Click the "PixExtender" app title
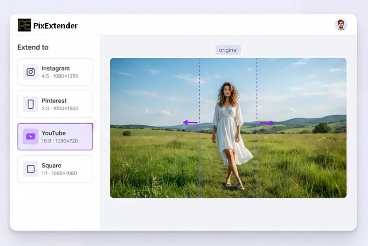The height and width of the screenshot is (246, 368). [x=55, y=26]
